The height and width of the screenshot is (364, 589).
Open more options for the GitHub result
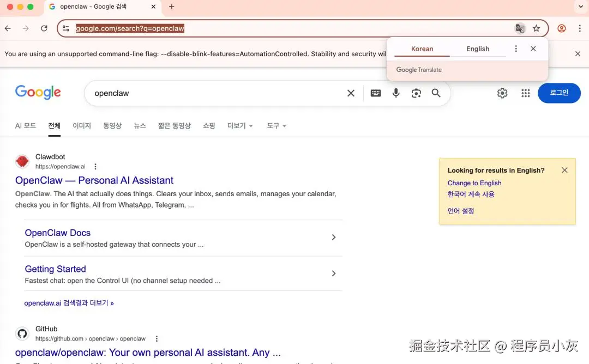[x=157, y=338]
